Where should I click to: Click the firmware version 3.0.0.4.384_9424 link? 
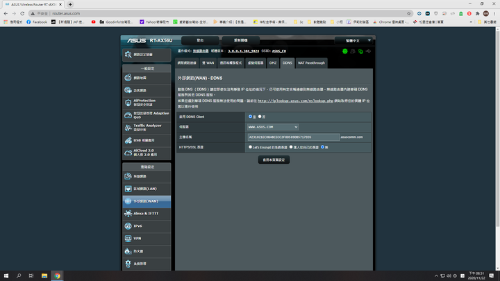click(243, 51)
